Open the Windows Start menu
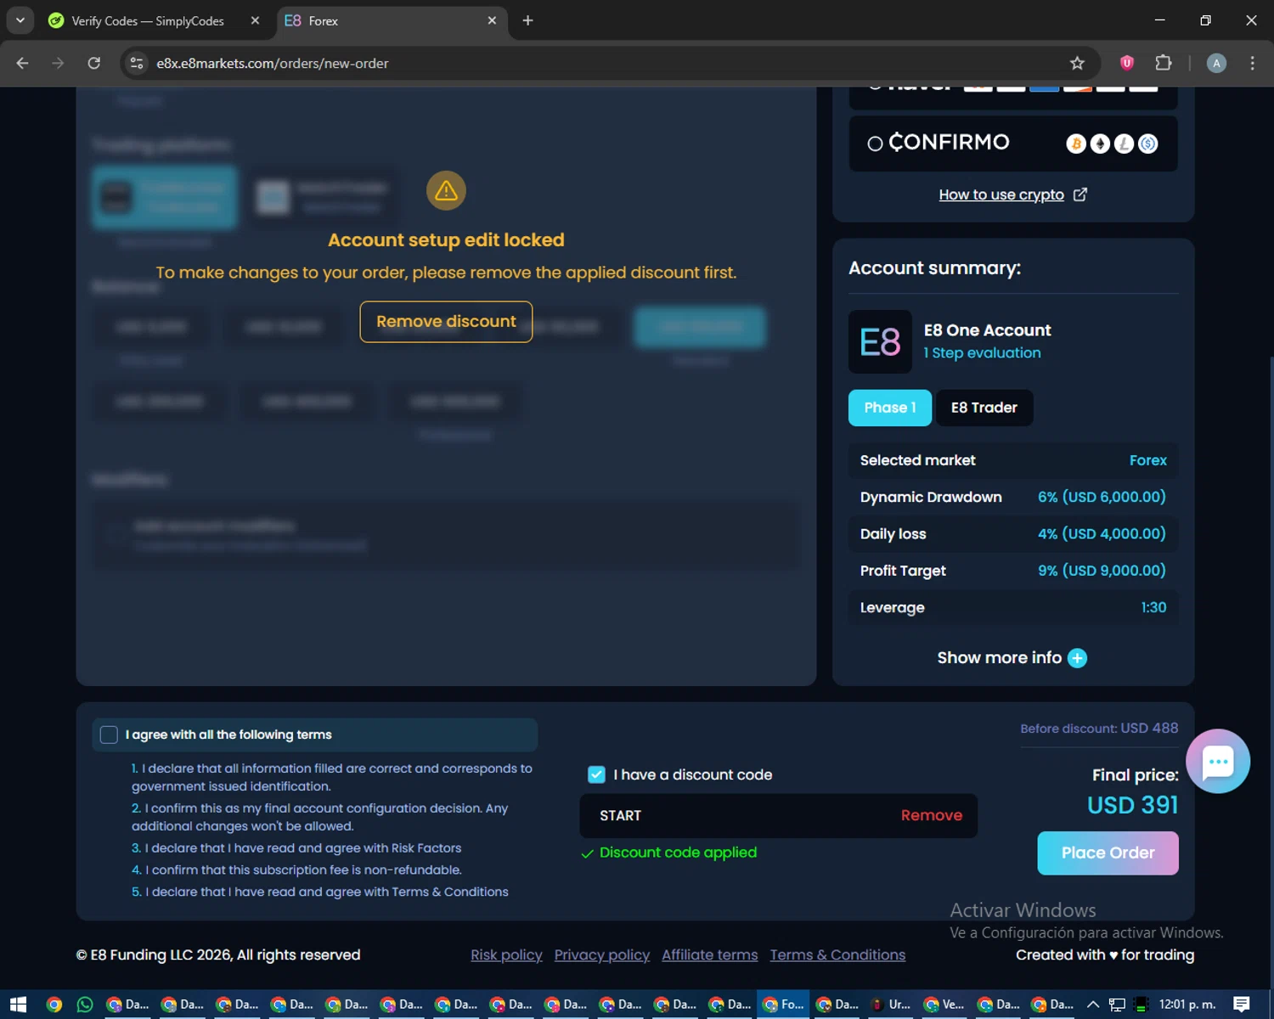Image resolution: width=1274 pixels, height=1019 pixels. (x=18, y=1005)
